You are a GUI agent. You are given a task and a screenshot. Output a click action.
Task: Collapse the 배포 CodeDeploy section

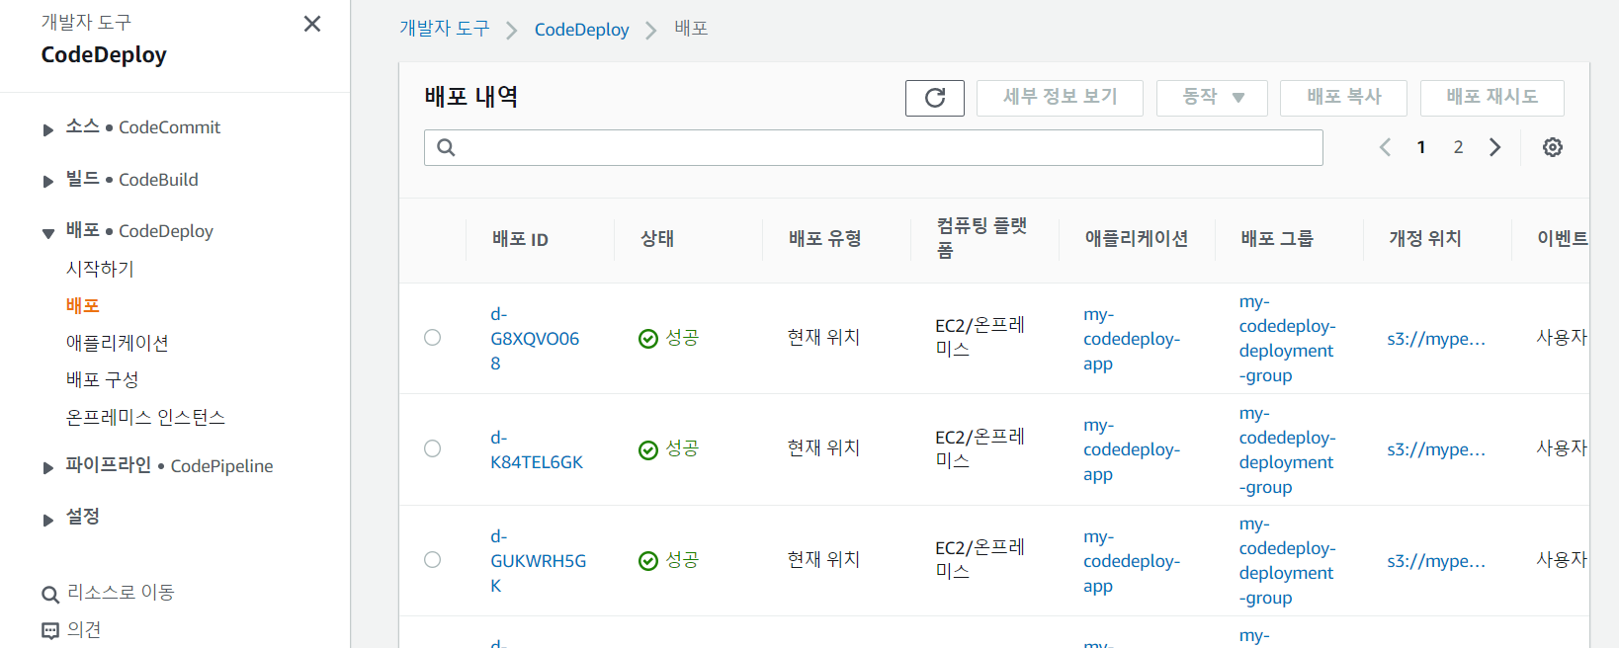tap(47, 233)
